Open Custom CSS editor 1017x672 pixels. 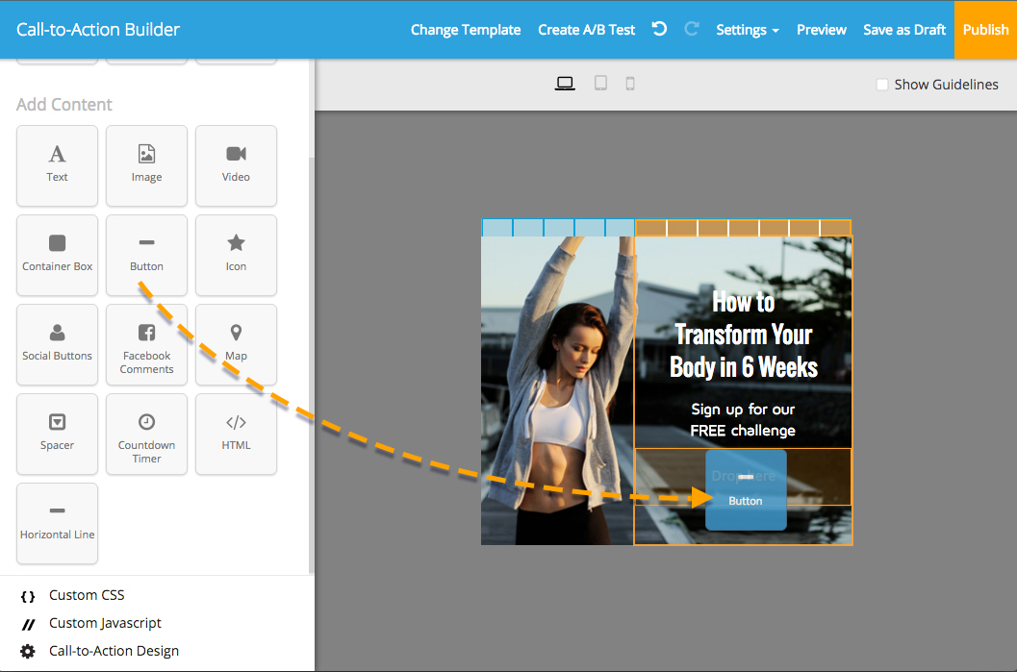[87, 595]
